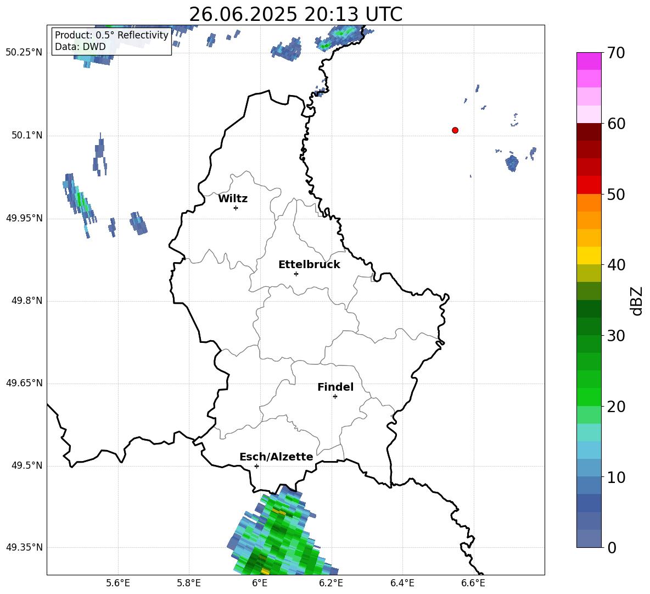Click the 6.2°E longitude label

(x=331, y=583)
